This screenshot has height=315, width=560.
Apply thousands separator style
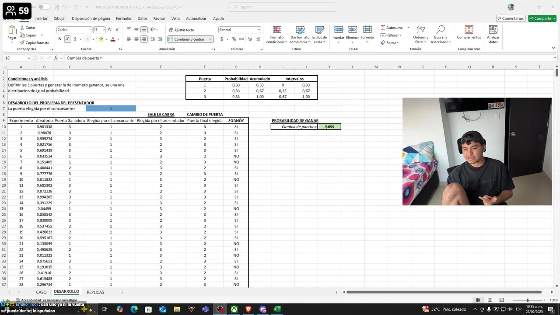(241, 39)
